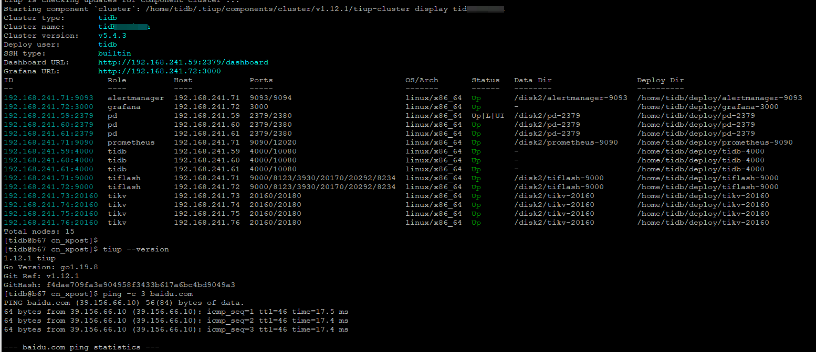Click the Total nodes: 15 line

click(x=39, y=232)
